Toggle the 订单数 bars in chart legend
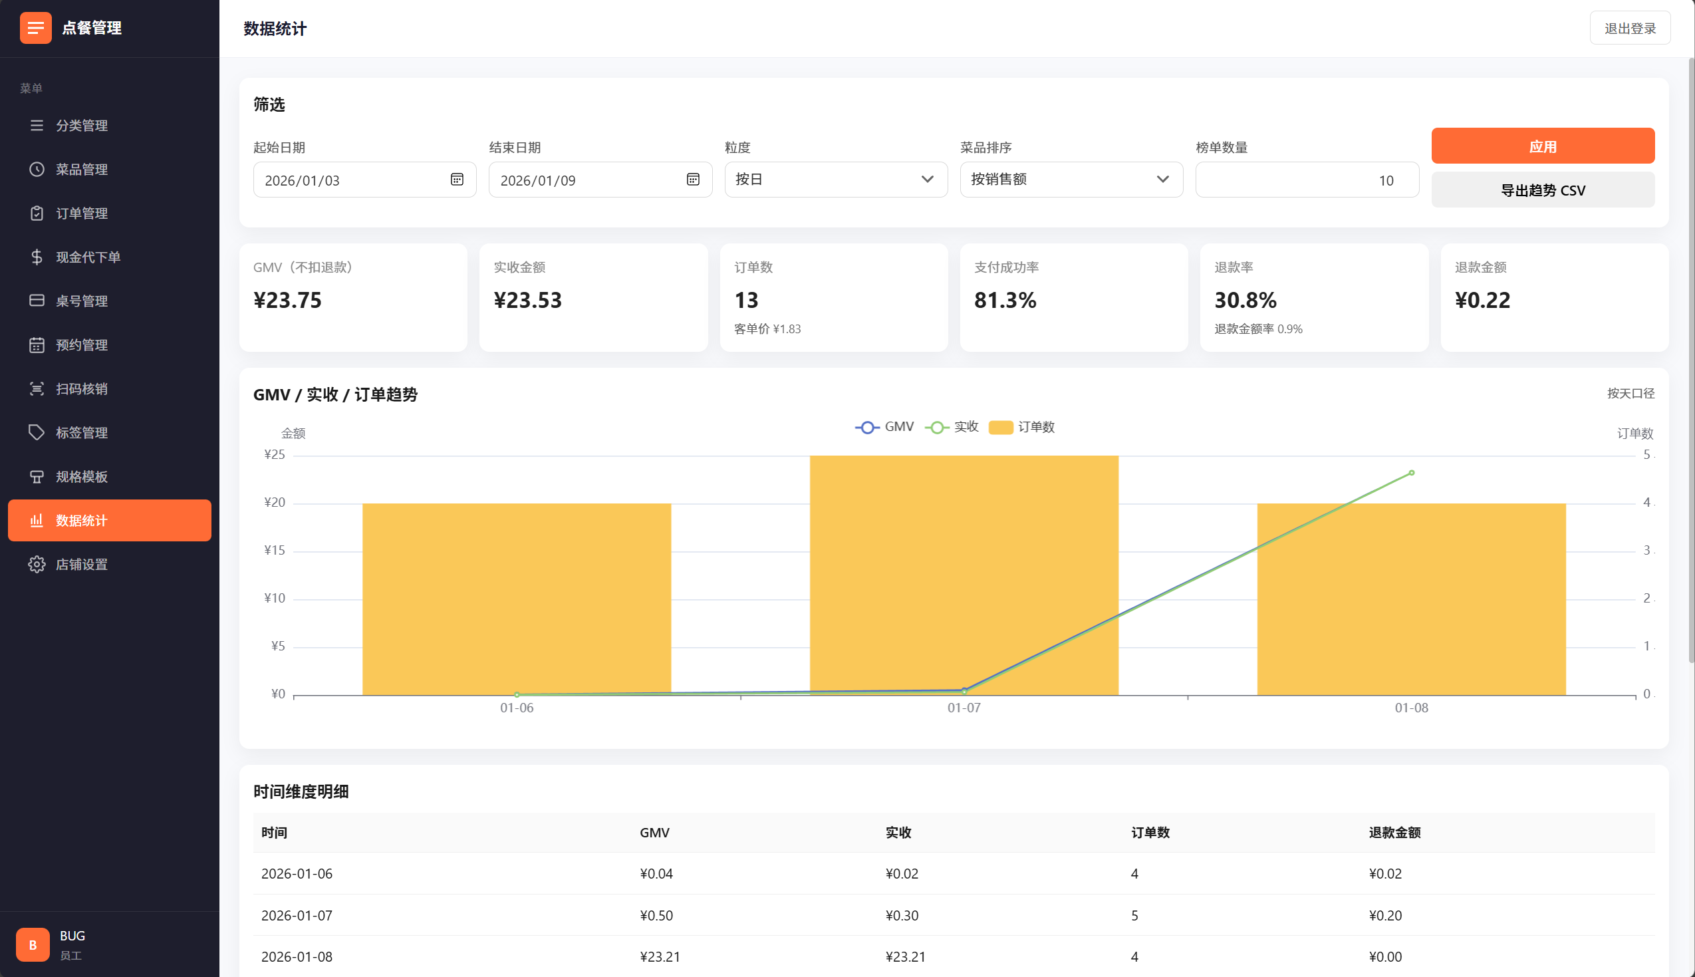1695x977 pixels. (1021, 427)
